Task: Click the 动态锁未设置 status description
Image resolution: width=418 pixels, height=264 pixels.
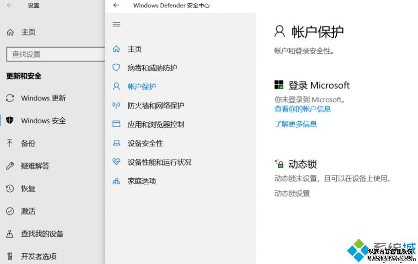Action: click(x=332, y=178)
